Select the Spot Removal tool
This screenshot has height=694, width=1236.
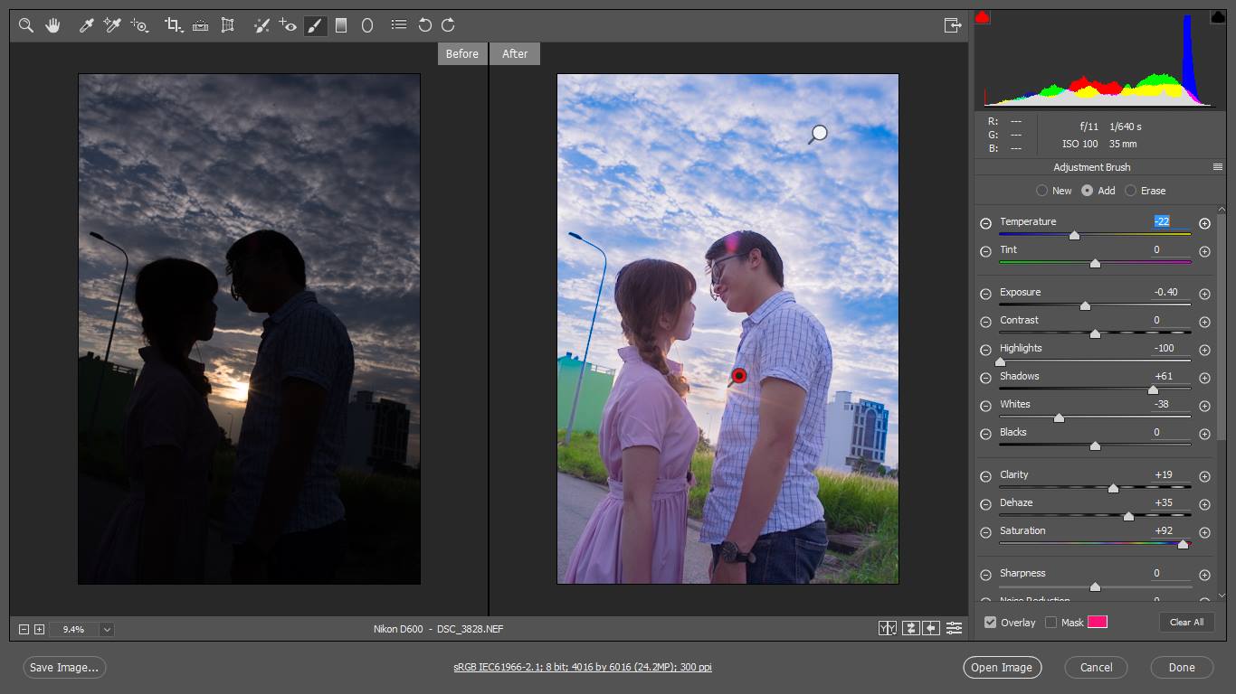tap(261, 25)
